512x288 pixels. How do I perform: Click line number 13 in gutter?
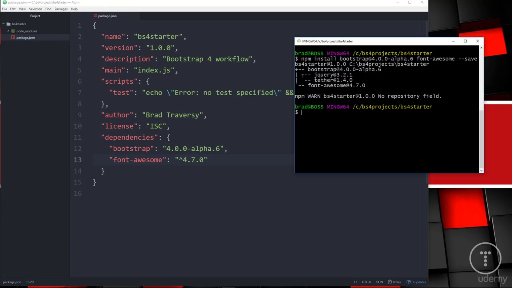(x=78, y=160)
